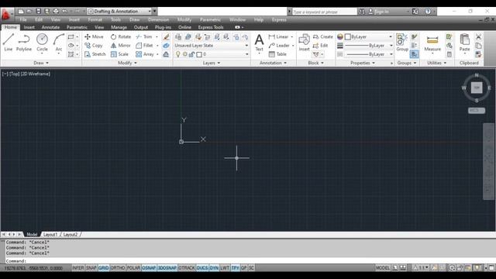
Task: Switch to the Express Tools ribbon tab
Action: pyautogui.click(x=211, y=27)
